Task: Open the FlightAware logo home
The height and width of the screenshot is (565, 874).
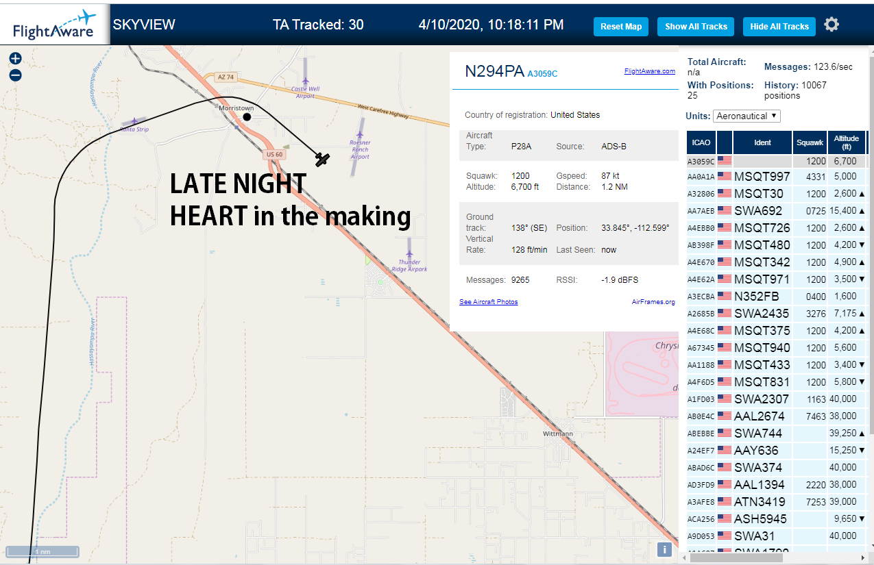Action: click(x=55, y=25)
